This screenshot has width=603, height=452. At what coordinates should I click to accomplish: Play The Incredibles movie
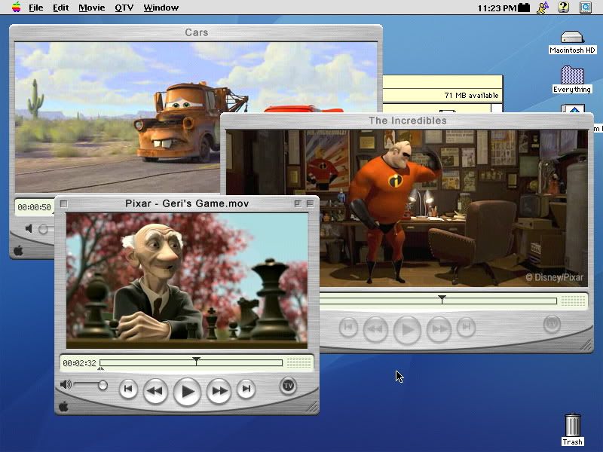(407, 329)
